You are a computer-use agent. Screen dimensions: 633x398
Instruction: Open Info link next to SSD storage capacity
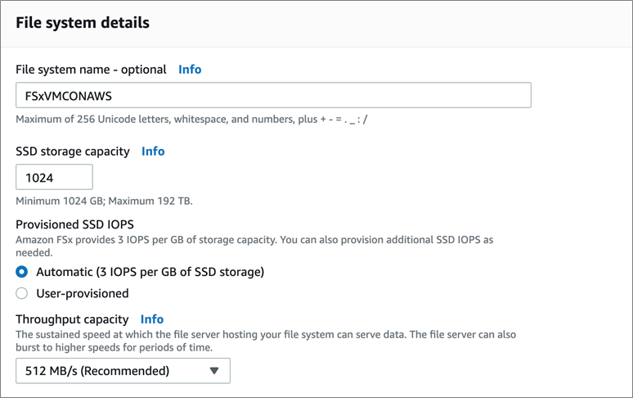click(153, 152)
